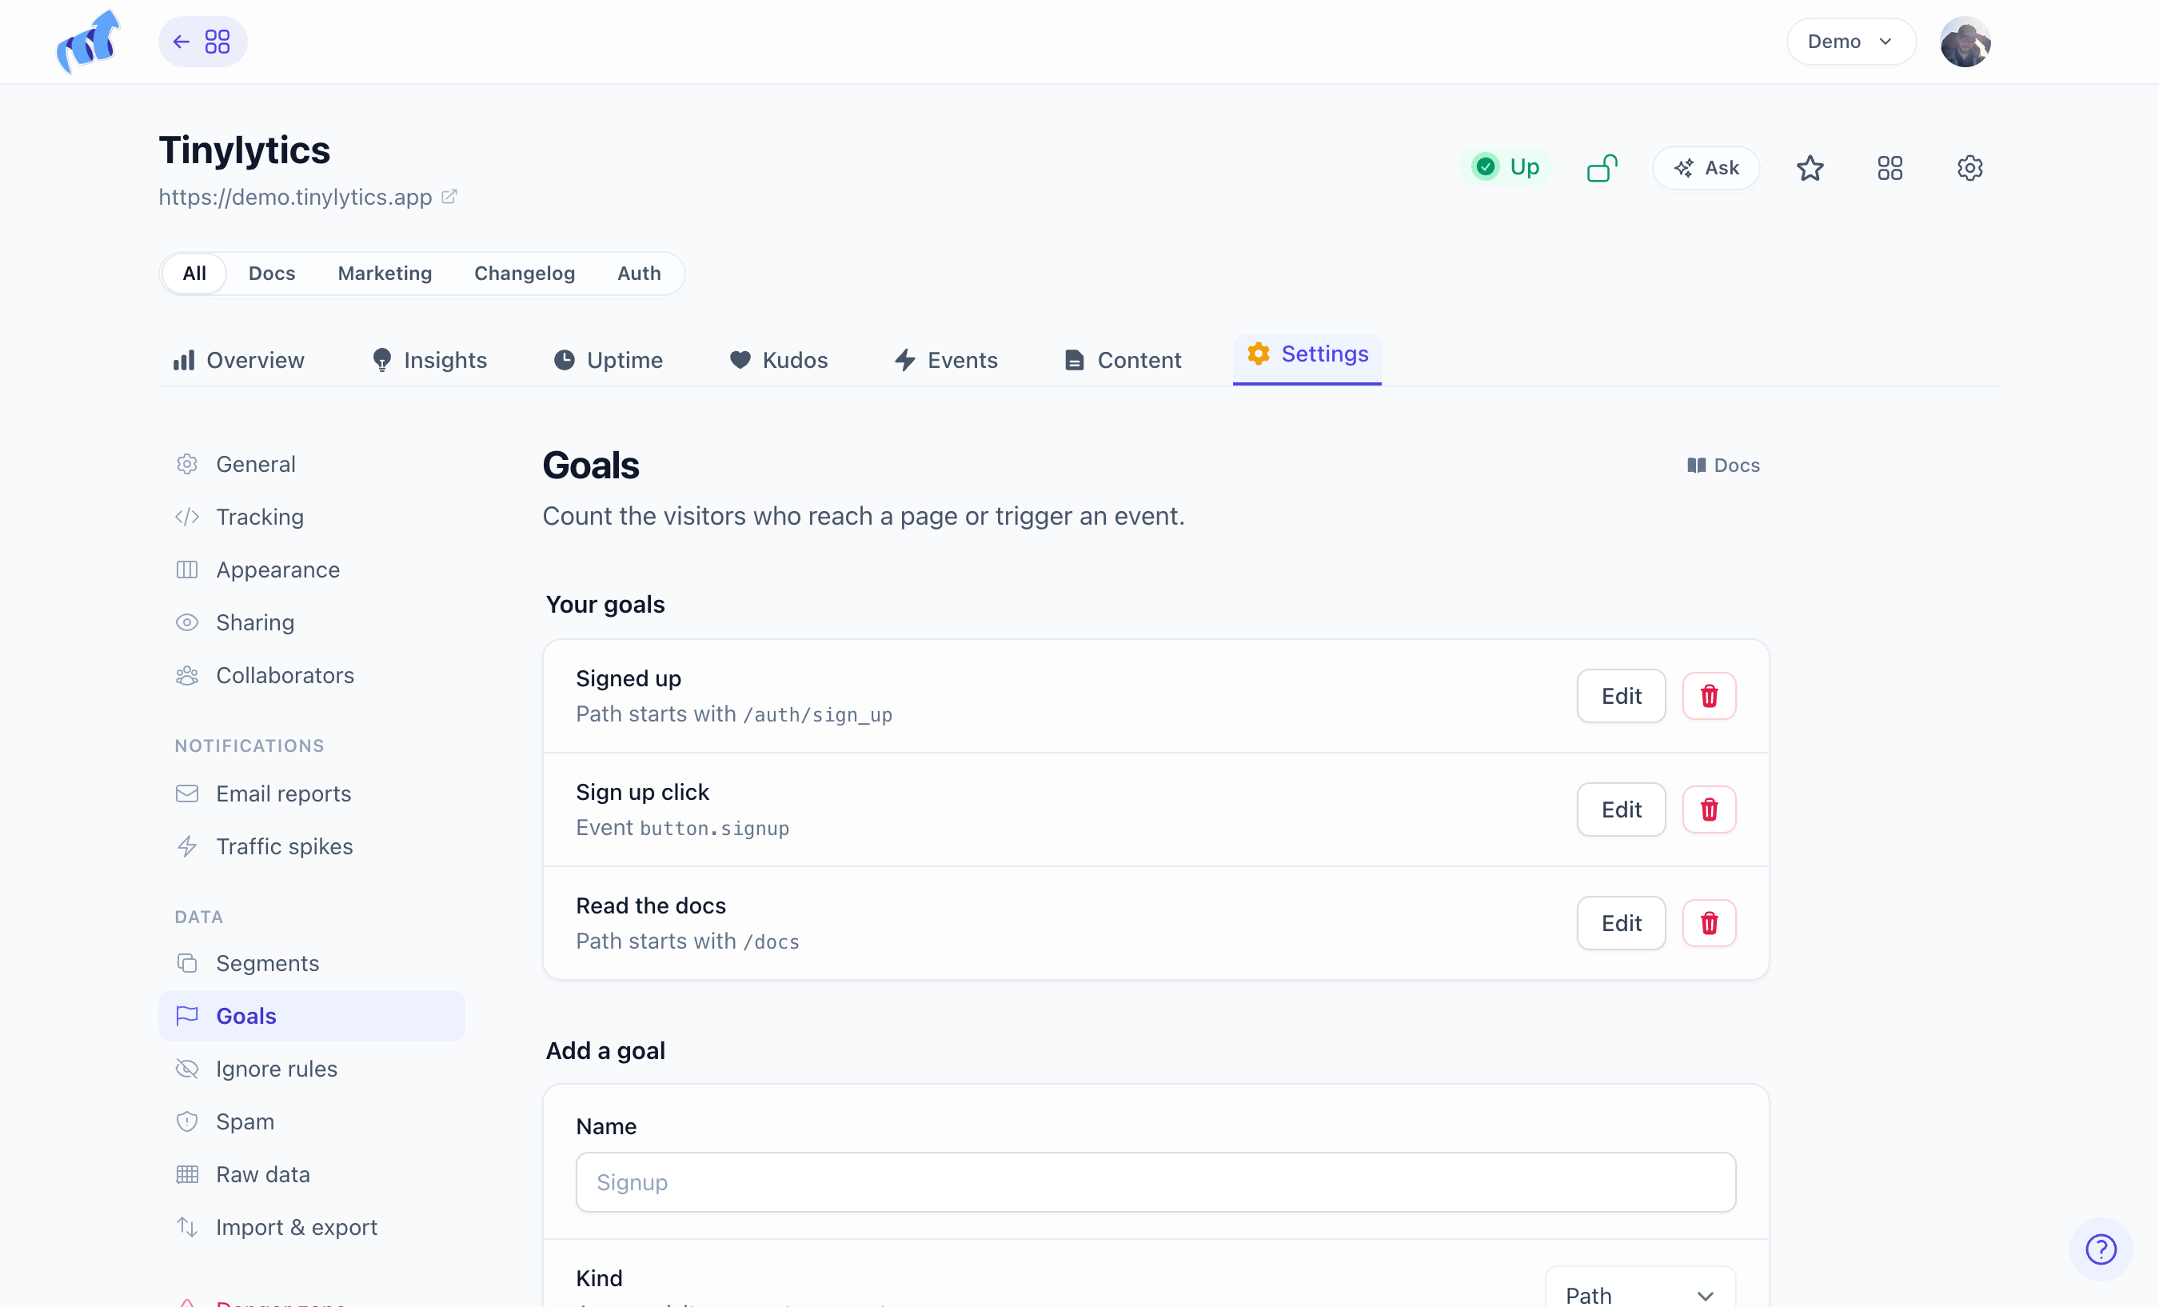This screenshot has height=1307, width=2159.
Task: Open the demo.tinylytics.app external link
Action: (308, 198)
